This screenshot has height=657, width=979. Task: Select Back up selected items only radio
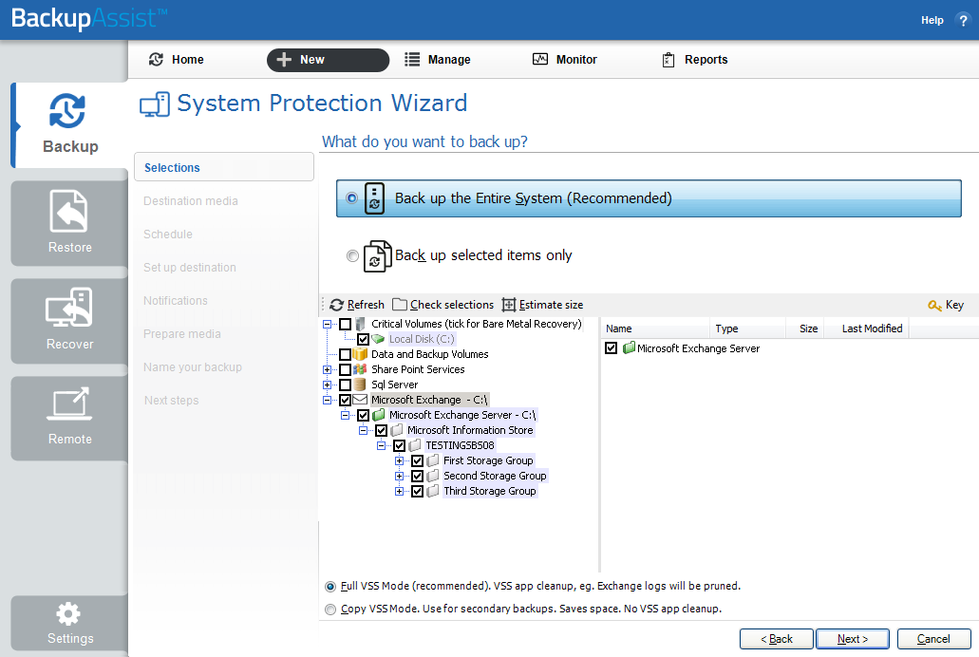(x=352, y=255)
